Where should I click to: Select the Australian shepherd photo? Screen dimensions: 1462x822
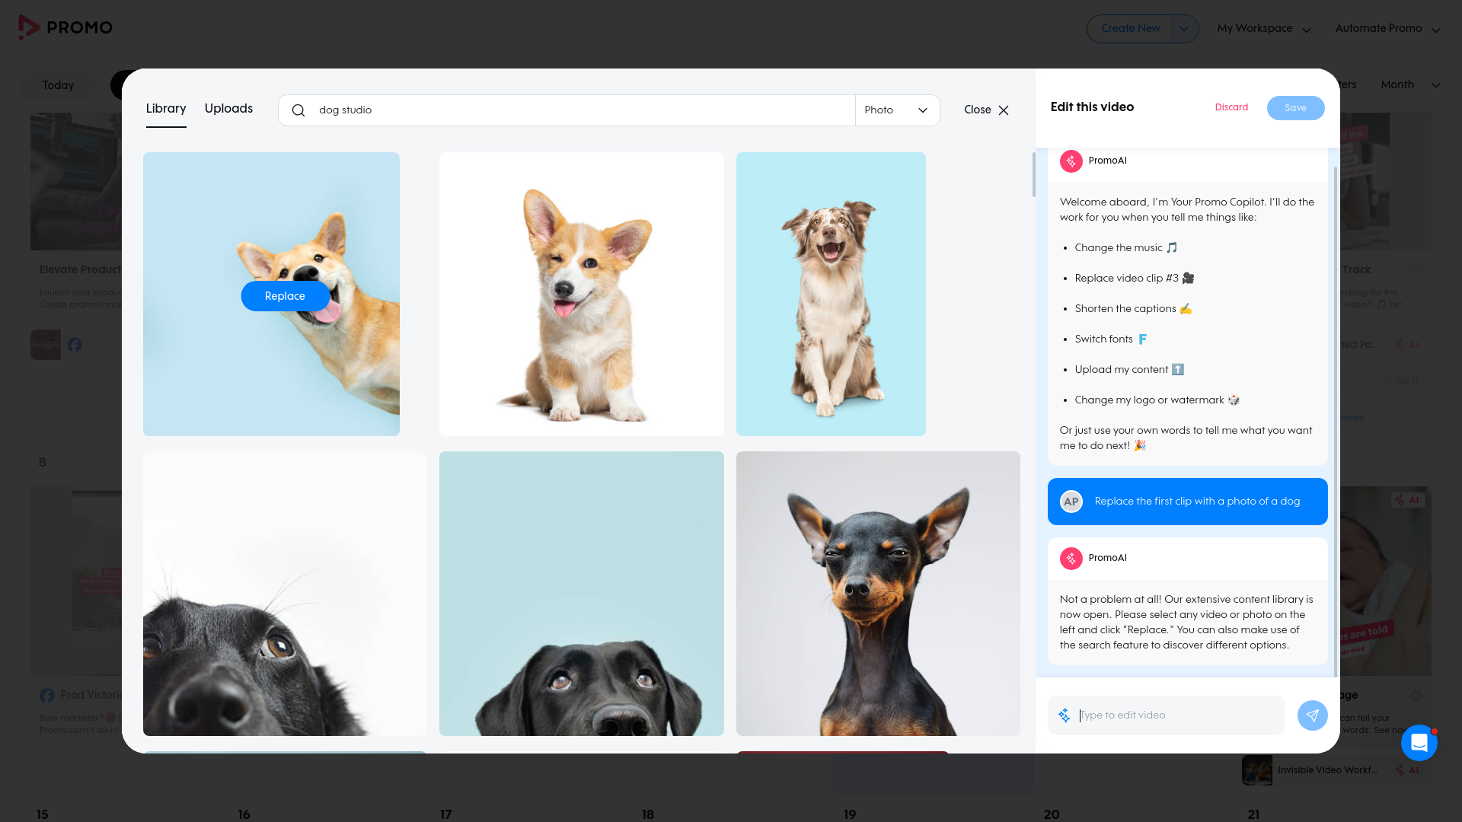coord(831,294)
